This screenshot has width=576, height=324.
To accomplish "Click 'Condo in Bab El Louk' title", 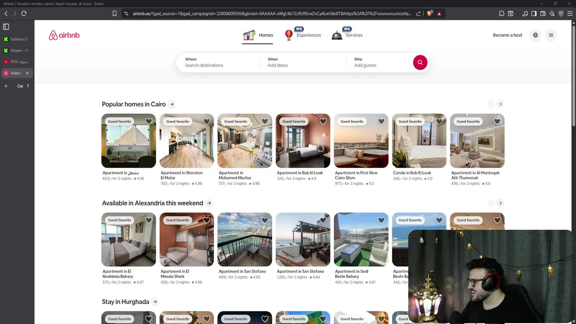I will (x=412, y=173).
